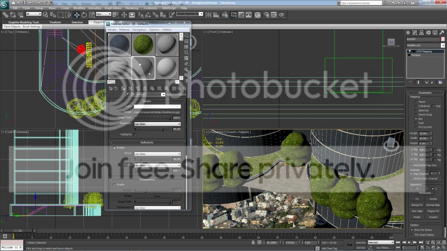Toggle the Highlights checkbox in Material Editor
Screen dimensions: 447x251
coord(135,134)
